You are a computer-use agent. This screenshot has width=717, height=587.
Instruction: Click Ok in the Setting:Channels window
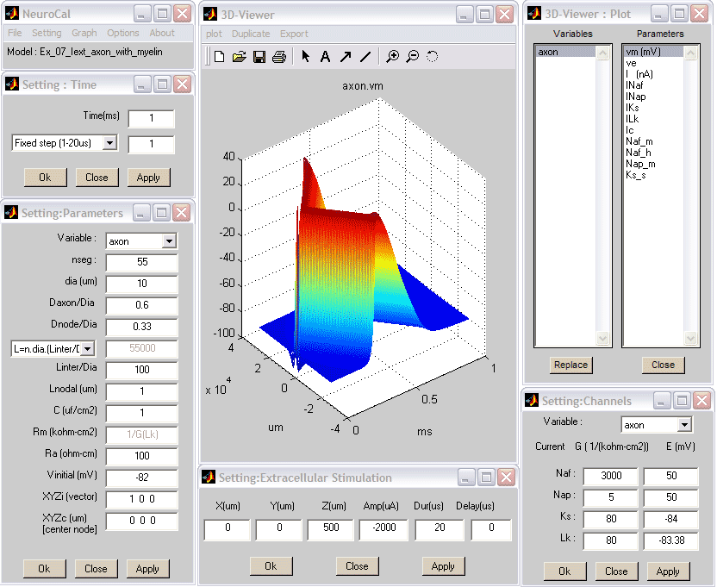tap(564, 571)
